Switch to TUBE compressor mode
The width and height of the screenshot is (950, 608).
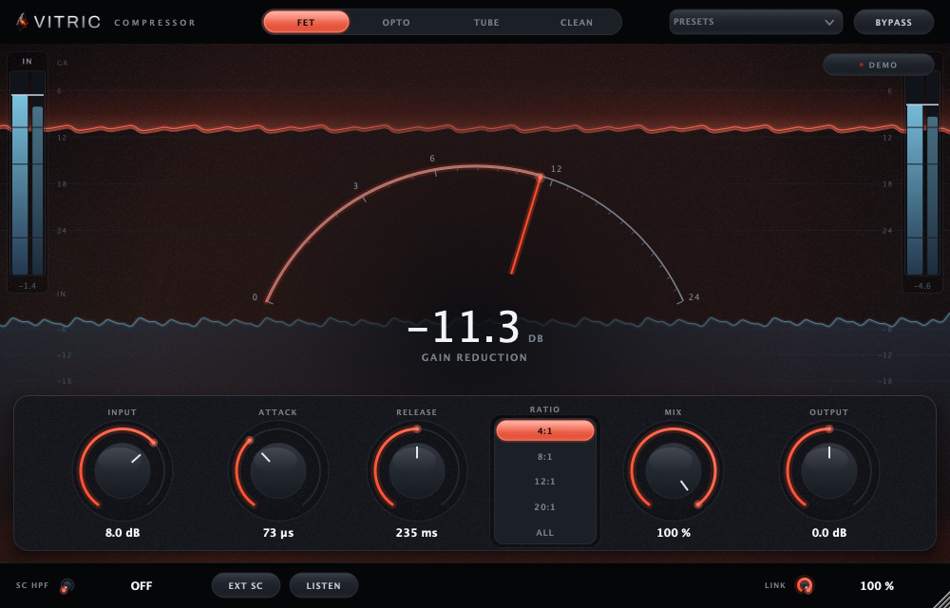pyautogui.click(x=486, y=23)
